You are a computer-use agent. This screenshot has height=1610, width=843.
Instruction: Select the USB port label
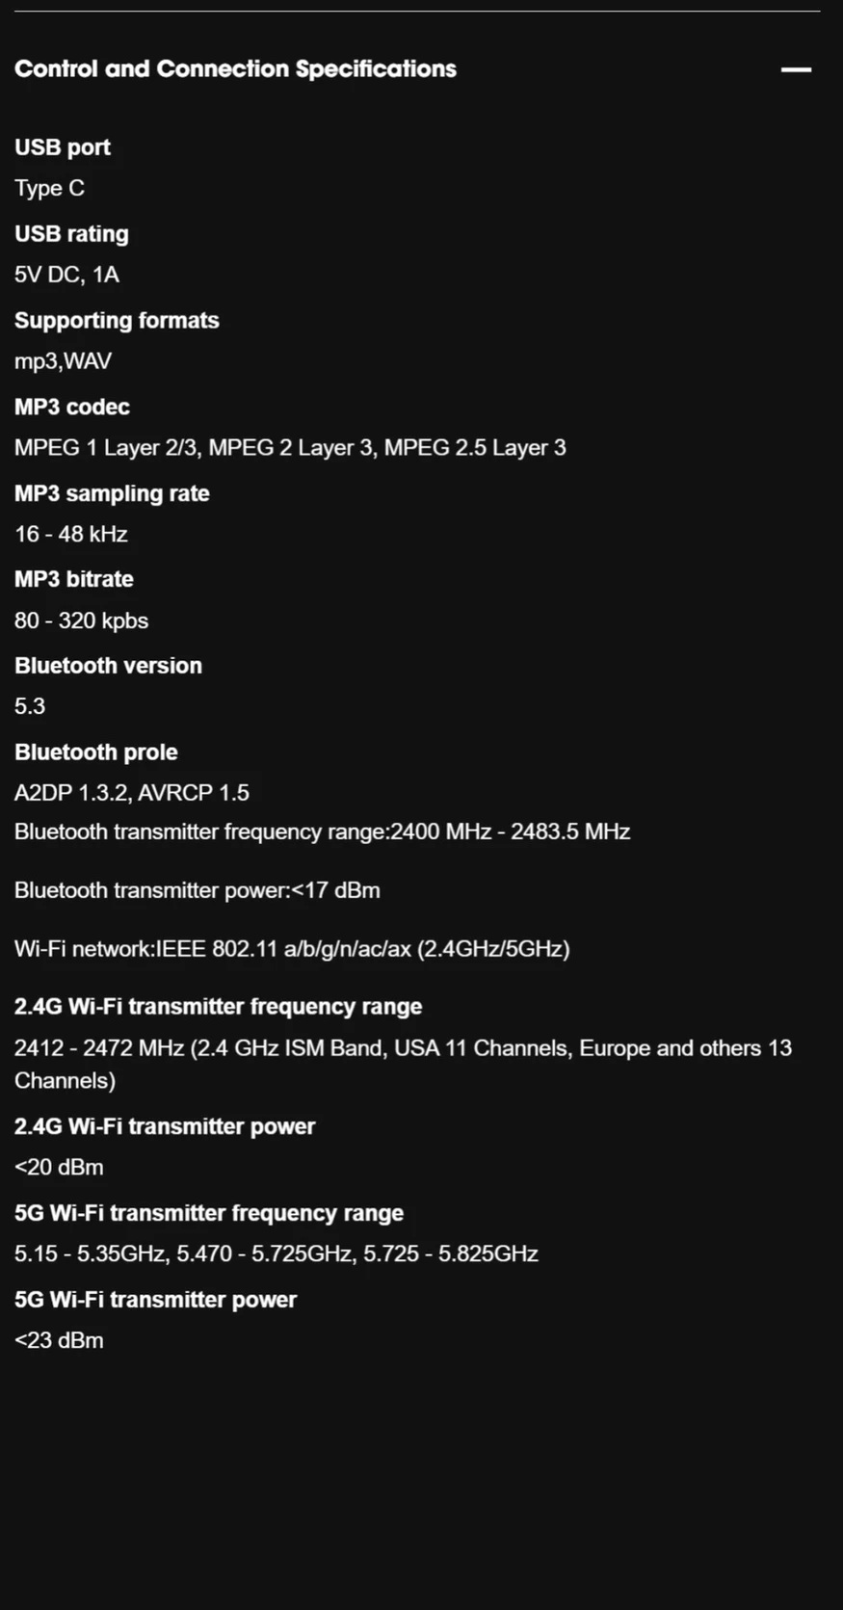63,147
